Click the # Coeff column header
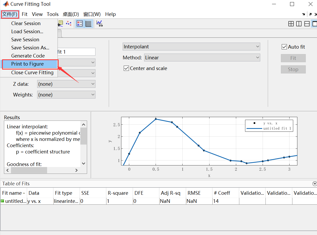The width and height of the screenshot is (317, 235). pos(226,193)
